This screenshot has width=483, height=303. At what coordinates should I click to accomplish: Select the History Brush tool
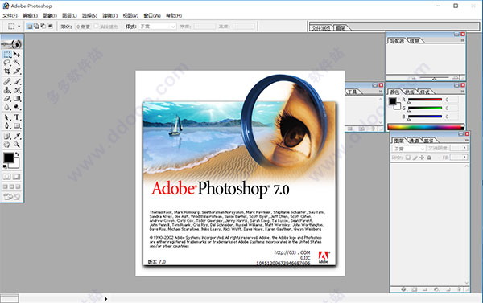(x=17, y=90)
